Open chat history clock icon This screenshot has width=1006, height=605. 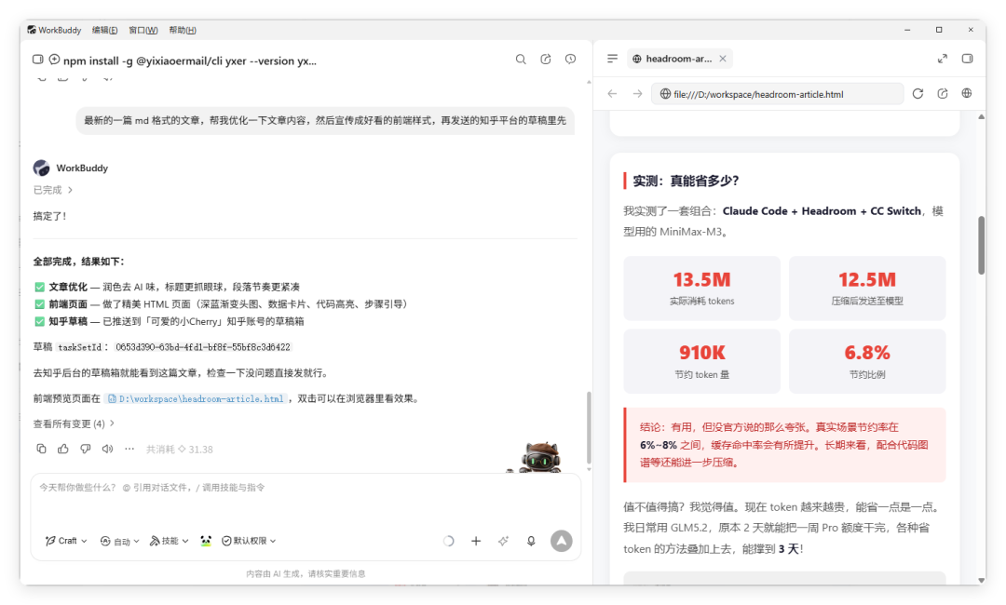[x=570, y=59]
